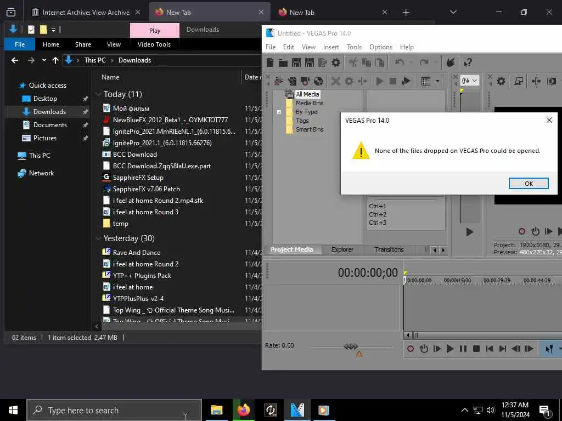
Task: Open VEGAS project Properties gear icon
Action: pos(336,62)
